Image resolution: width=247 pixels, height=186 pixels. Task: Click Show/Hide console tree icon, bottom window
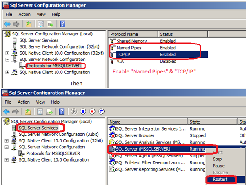pos(40,112)
